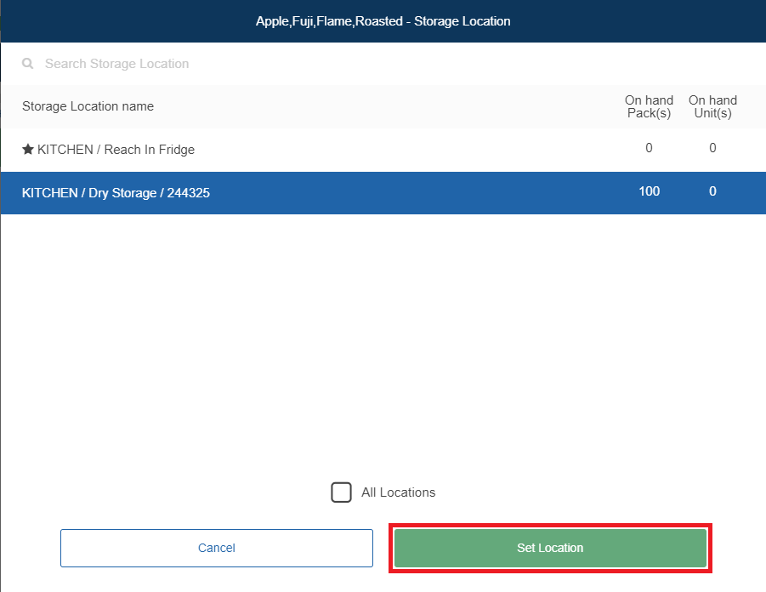Click the magnifying glass search icon
This screenshot has height=592, width=766.
(x=28, y=64)
